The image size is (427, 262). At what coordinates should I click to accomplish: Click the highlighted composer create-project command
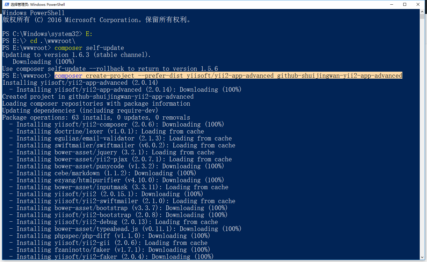pos(228,76)
